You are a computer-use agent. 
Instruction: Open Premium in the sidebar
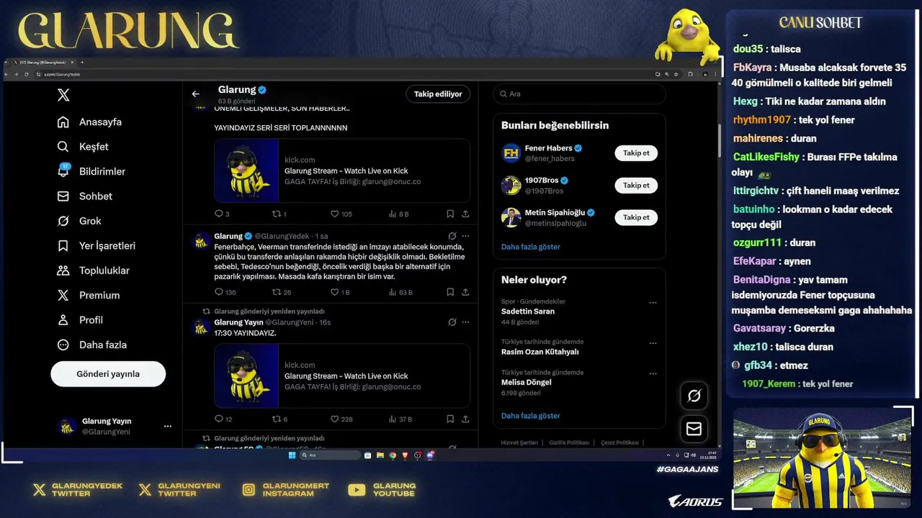point(89,295)
